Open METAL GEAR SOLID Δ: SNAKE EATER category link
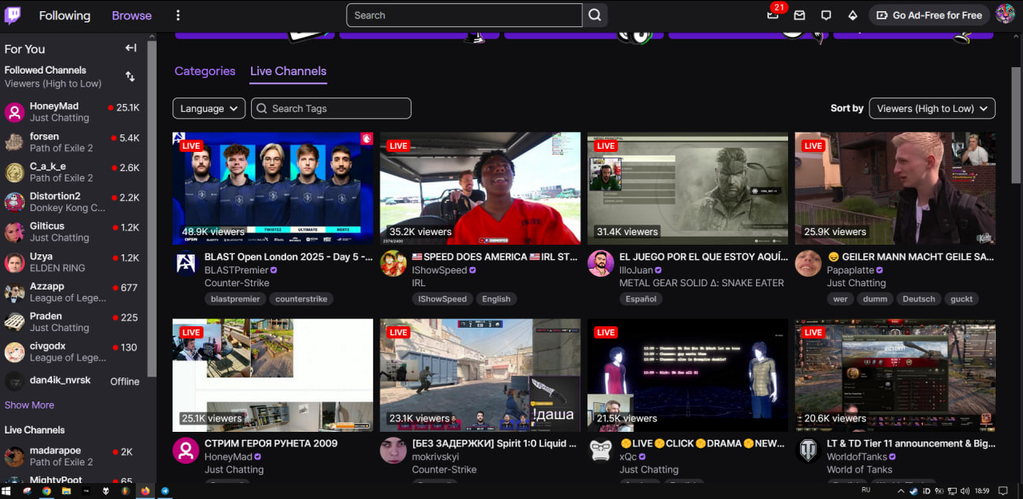This screenshot has width=1023, height=499. pyautogui.click(x=702, y=283)
